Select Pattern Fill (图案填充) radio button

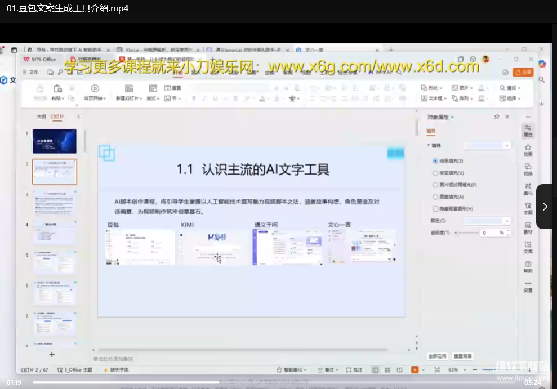pos(435,196)
